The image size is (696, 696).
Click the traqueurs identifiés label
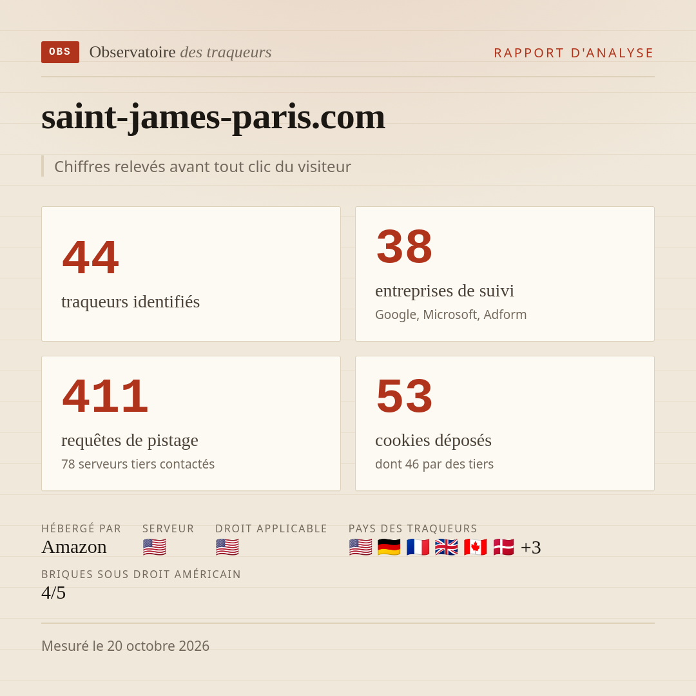click(x=130, y=302)
